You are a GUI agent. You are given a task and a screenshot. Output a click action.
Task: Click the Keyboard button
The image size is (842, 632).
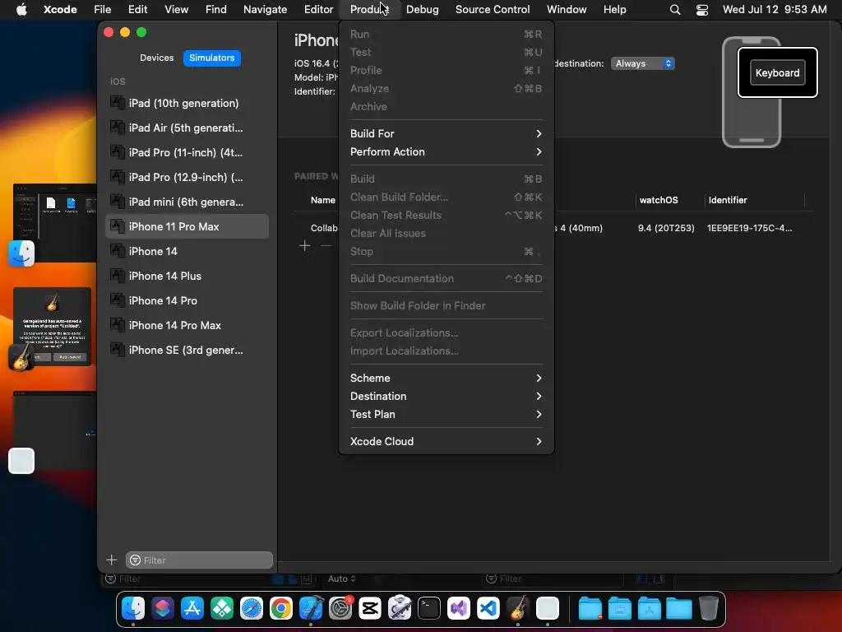[777, 72]
